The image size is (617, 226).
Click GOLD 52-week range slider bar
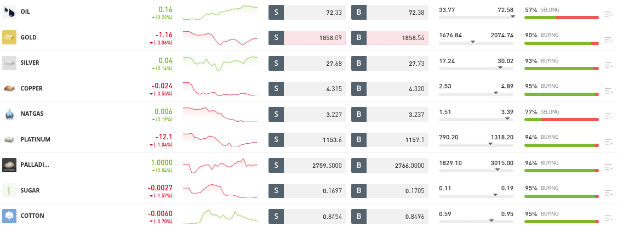click(x=476, y=43)
